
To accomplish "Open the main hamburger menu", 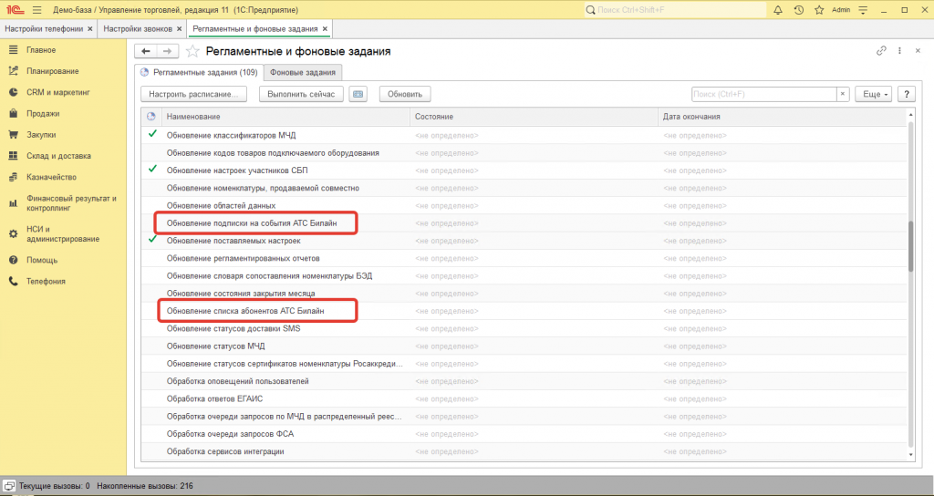I will pyautogui.click(x=36, y=10).
